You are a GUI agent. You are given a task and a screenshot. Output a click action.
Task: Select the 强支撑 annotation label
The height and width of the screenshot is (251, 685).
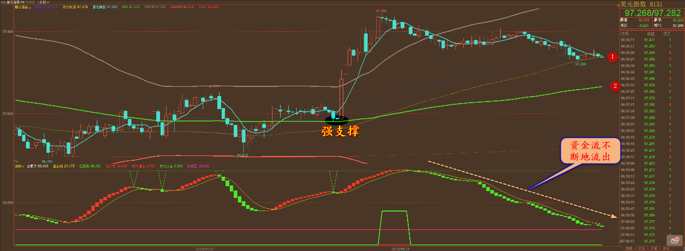point(340,131)
